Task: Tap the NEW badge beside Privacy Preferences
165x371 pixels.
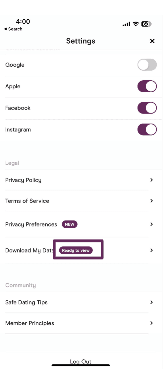Action: click(70, 224)
